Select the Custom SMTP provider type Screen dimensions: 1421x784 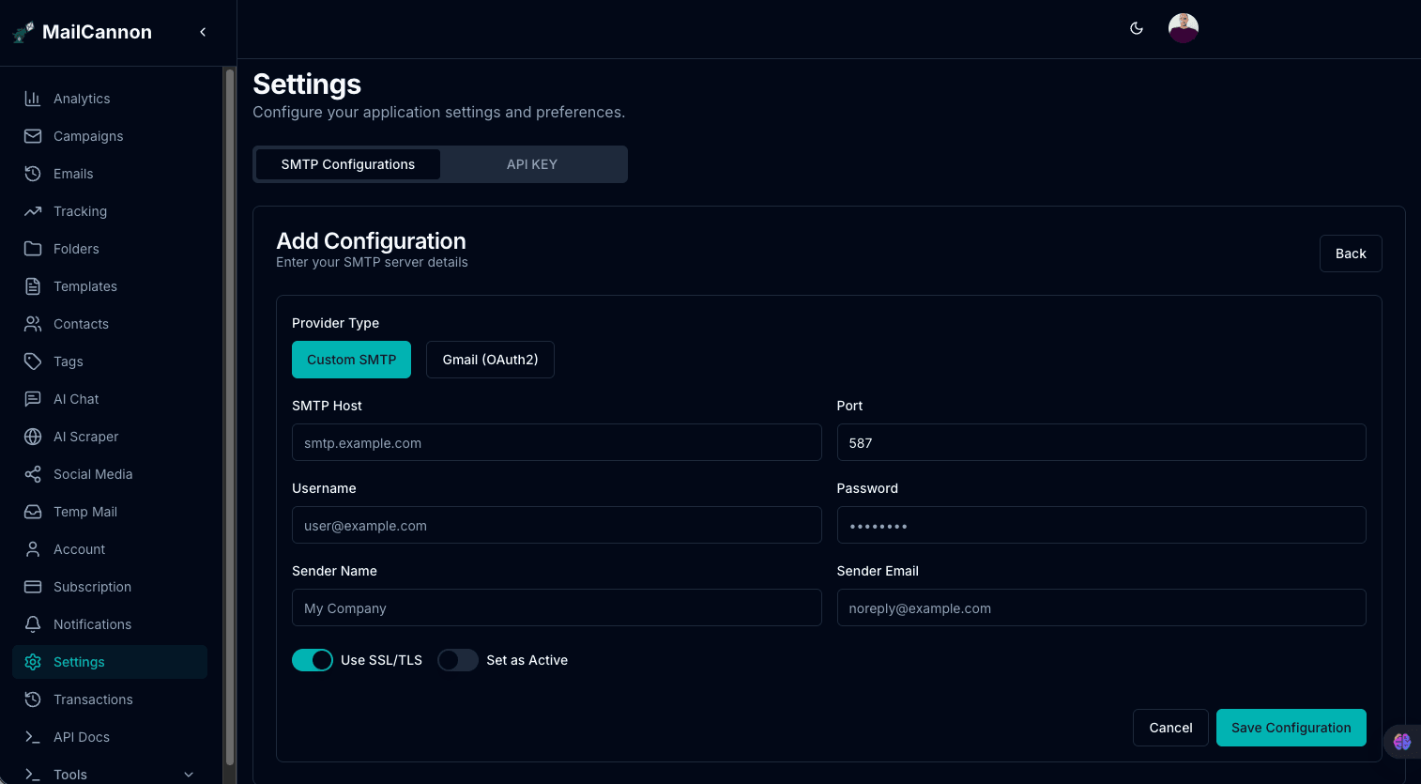[x=351, y=360]
